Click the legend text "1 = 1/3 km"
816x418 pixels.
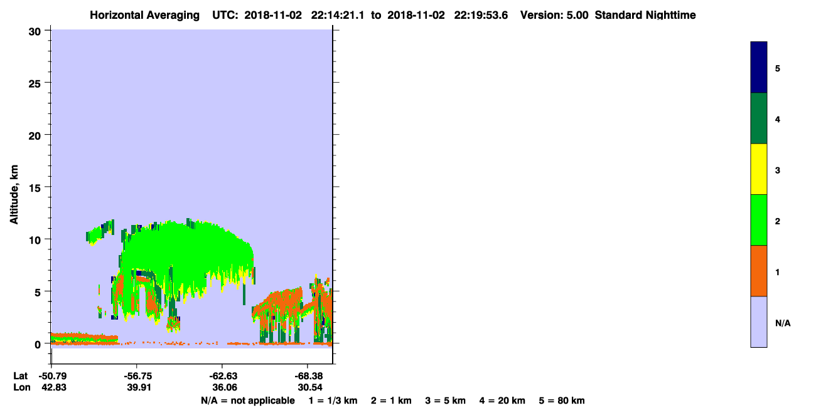[x=333, y=400]
